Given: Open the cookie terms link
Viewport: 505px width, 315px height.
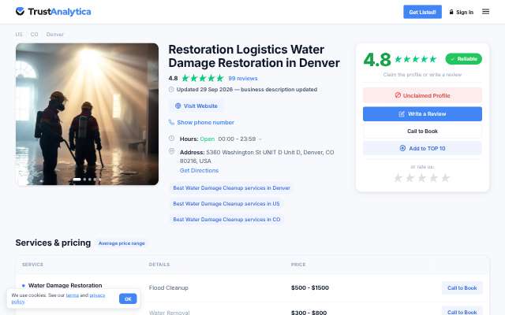Looking at the screenshot, I should (72, 295).
